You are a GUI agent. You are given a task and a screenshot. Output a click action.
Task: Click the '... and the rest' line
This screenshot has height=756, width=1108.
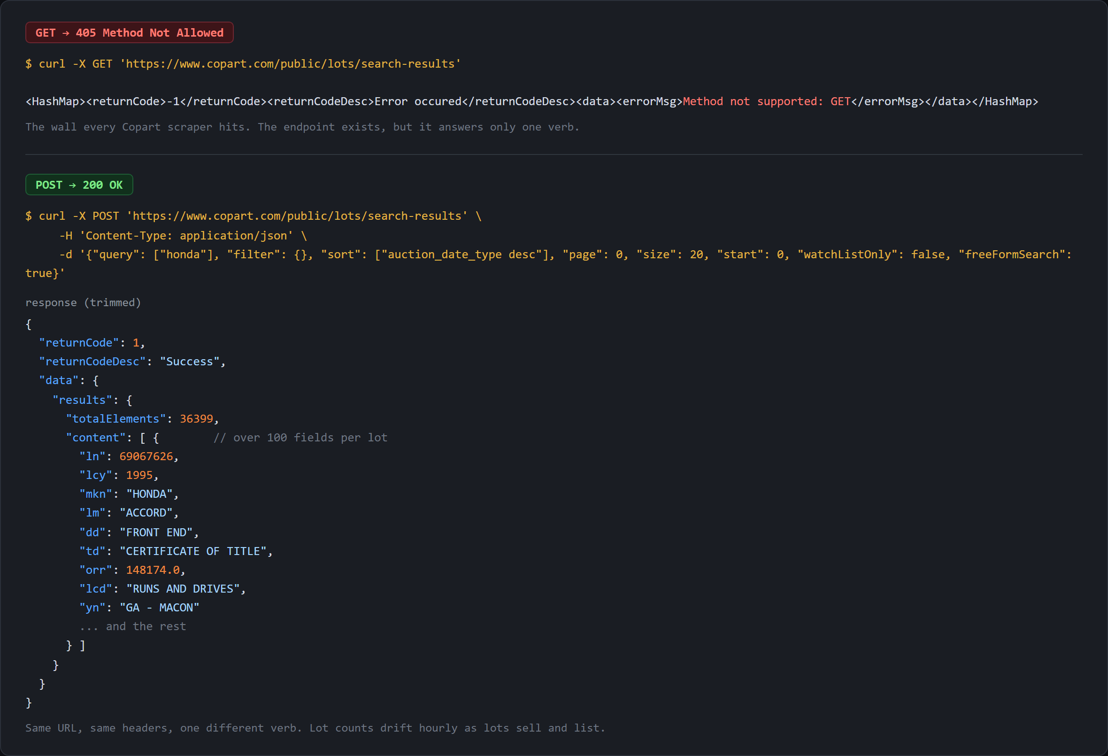point(132,626)
